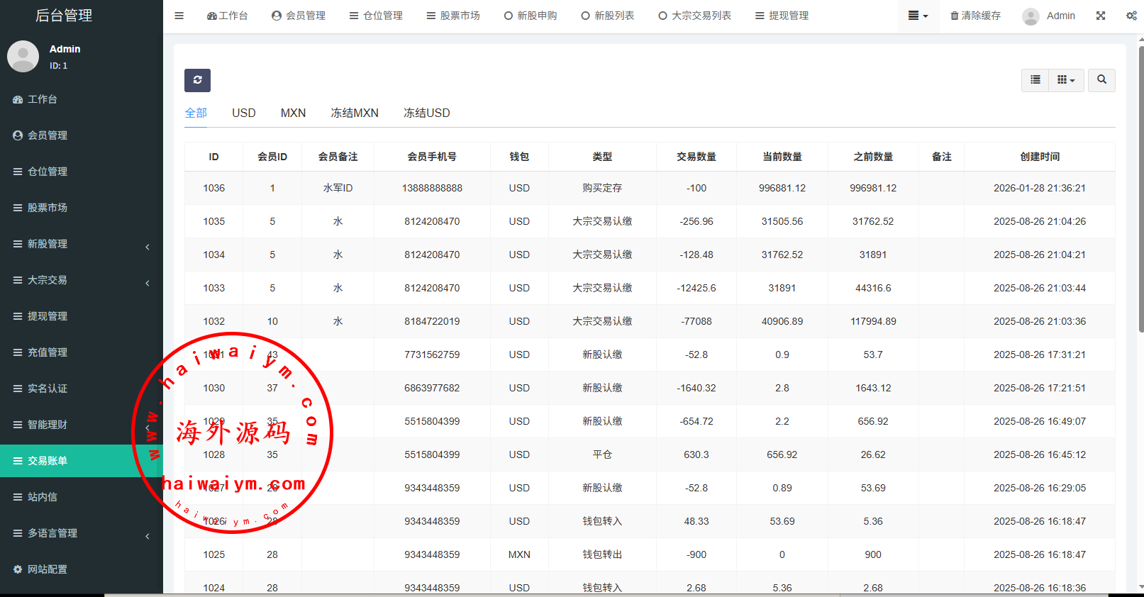Click 清除缓存 trash button
Image resolution: width=1144 pixels, height=597 pixels.
[x=975, y=16]
